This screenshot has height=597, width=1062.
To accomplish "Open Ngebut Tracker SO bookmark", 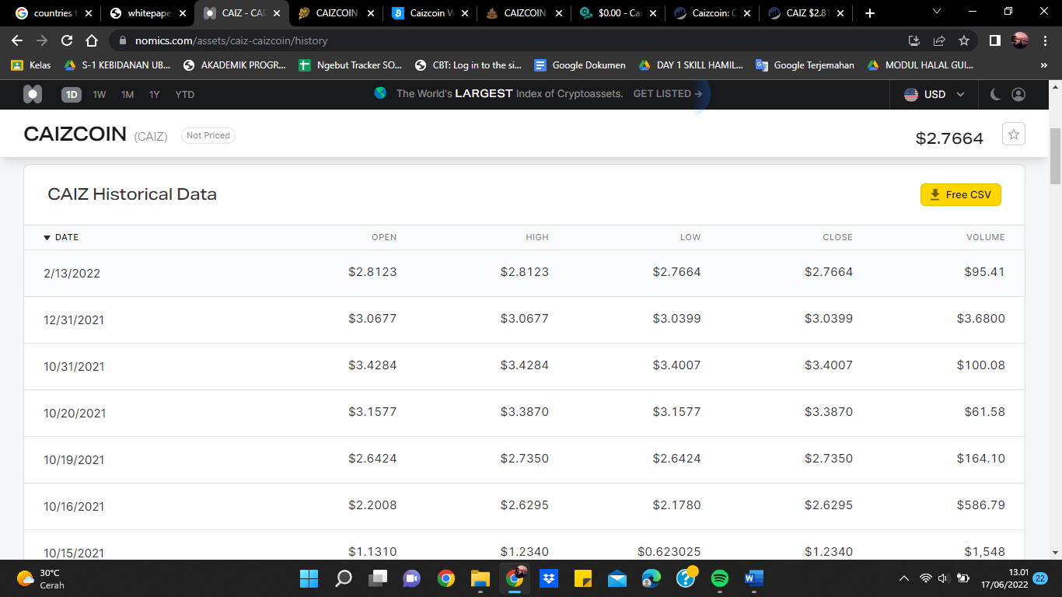I will [351, 65].
